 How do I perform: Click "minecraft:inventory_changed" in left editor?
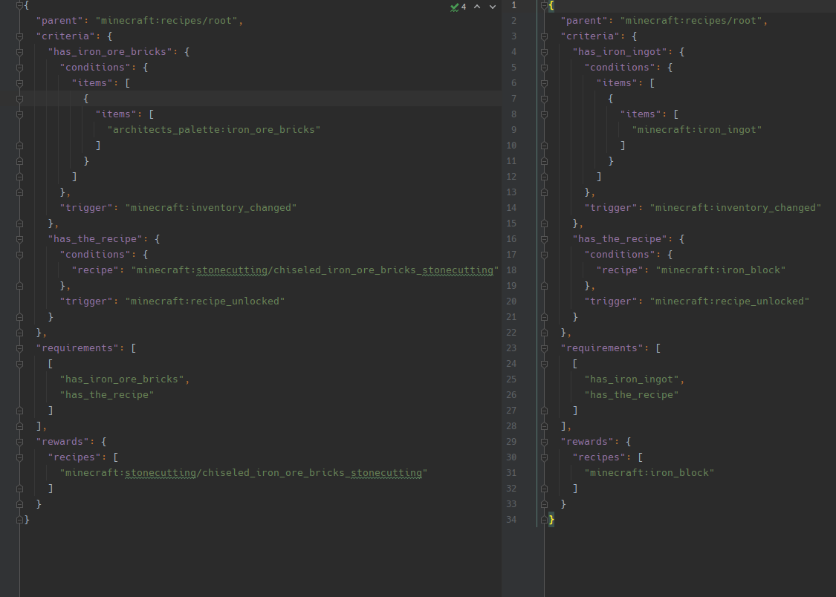click(210, 208)
